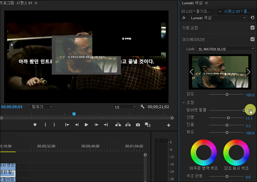Click the Look preview thumbnail
257x182 pixels.
(x=220, y=72)
